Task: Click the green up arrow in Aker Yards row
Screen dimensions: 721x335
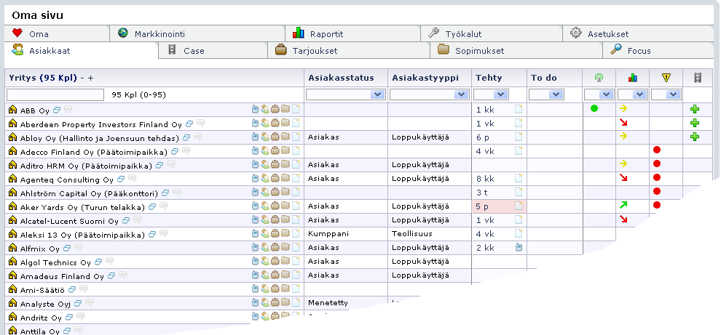Action: (x=623, y=205)
